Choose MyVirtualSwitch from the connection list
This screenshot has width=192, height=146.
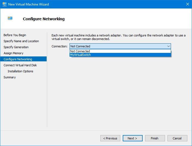(x=80, y=55)
